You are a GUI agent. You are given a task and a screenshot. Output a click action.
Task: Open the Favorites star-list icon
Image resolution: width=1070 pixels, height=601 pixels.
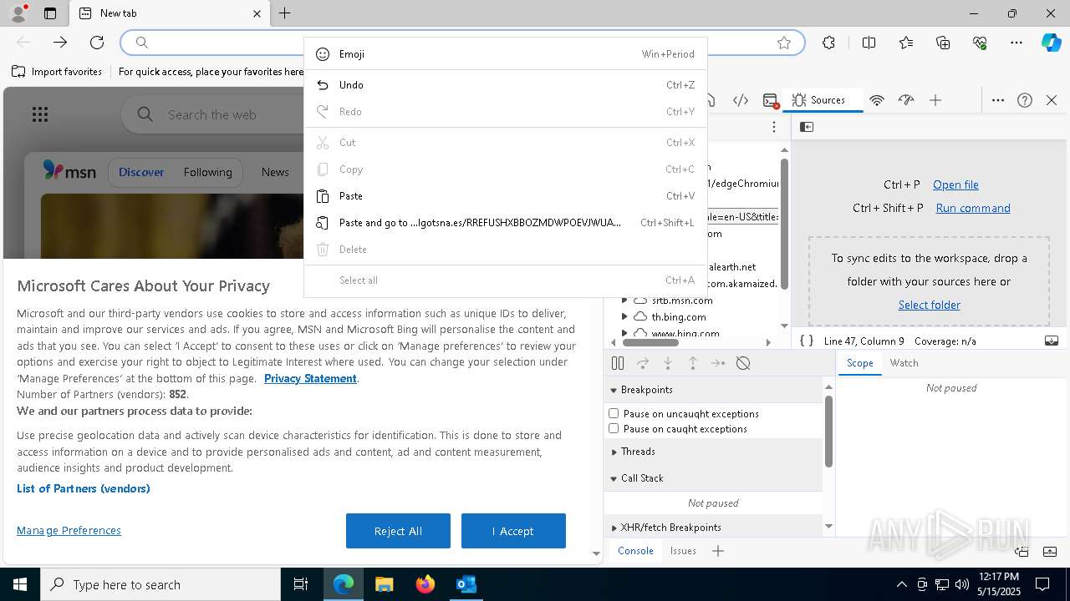906,43
